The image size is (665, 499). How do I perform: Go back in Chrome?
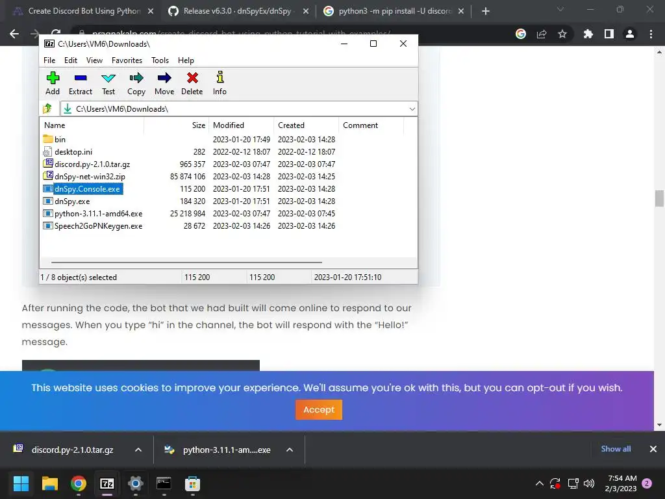coord(14,34)
